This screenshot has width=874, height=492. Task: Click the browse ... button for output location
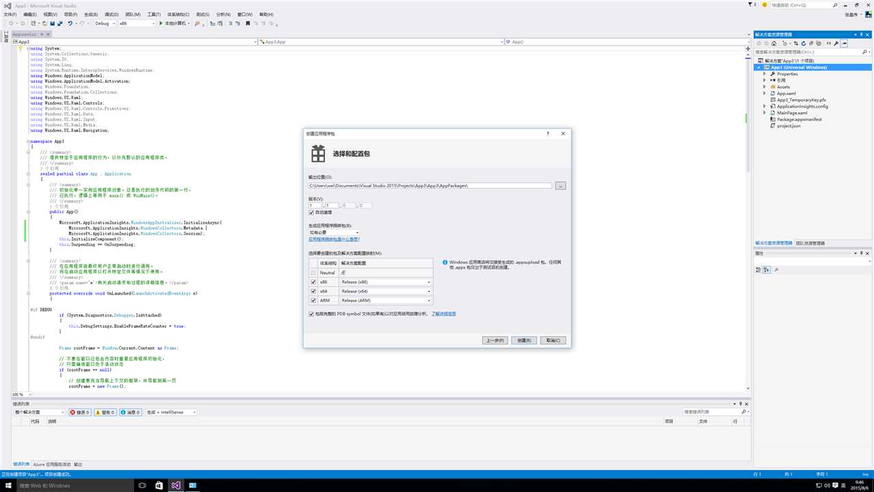[561, 186]
